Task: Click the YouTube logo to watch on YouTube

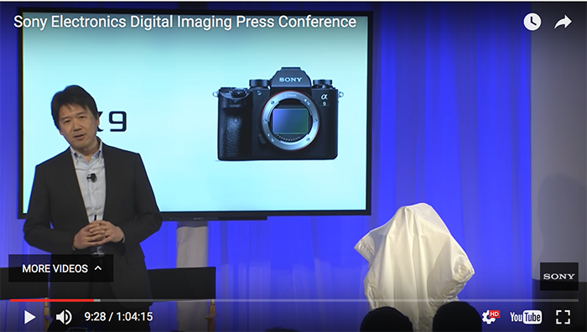Action: [x=526, y=317]
